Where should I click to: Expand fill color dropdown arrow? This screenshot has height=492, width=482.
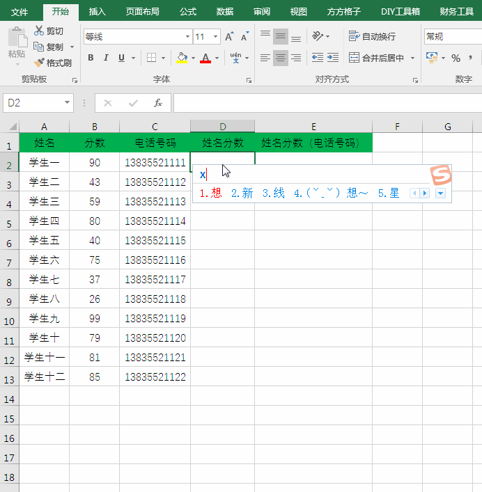coord(193,58)
